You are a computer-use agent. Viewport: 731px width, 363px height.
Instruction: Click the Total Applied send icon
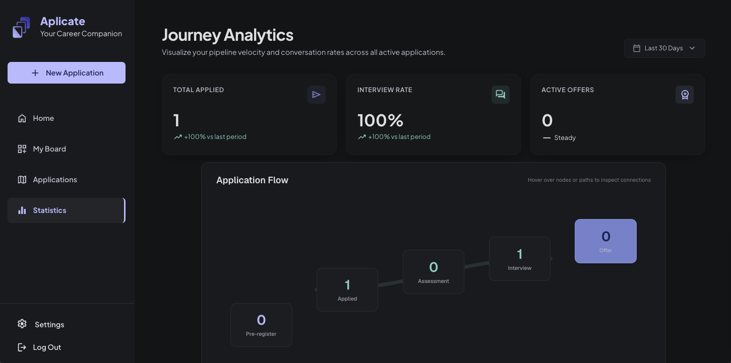[x=317, y=95]
